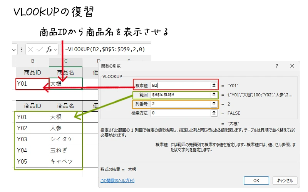Click the 検索値 input field with B2

point(181,85)
